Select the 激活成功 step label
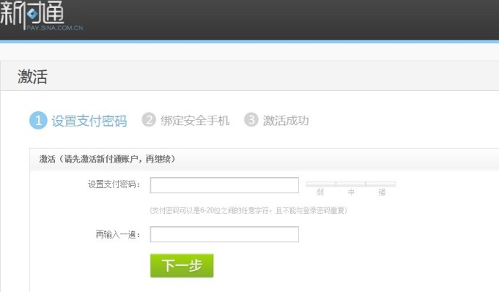This screenshot has height=292, width=499. click(x=286, y=121)
